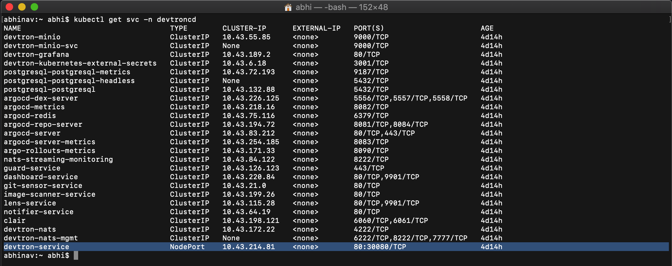Maximize the terminal using green button
The image size is (672, 266).
(34, 7)
